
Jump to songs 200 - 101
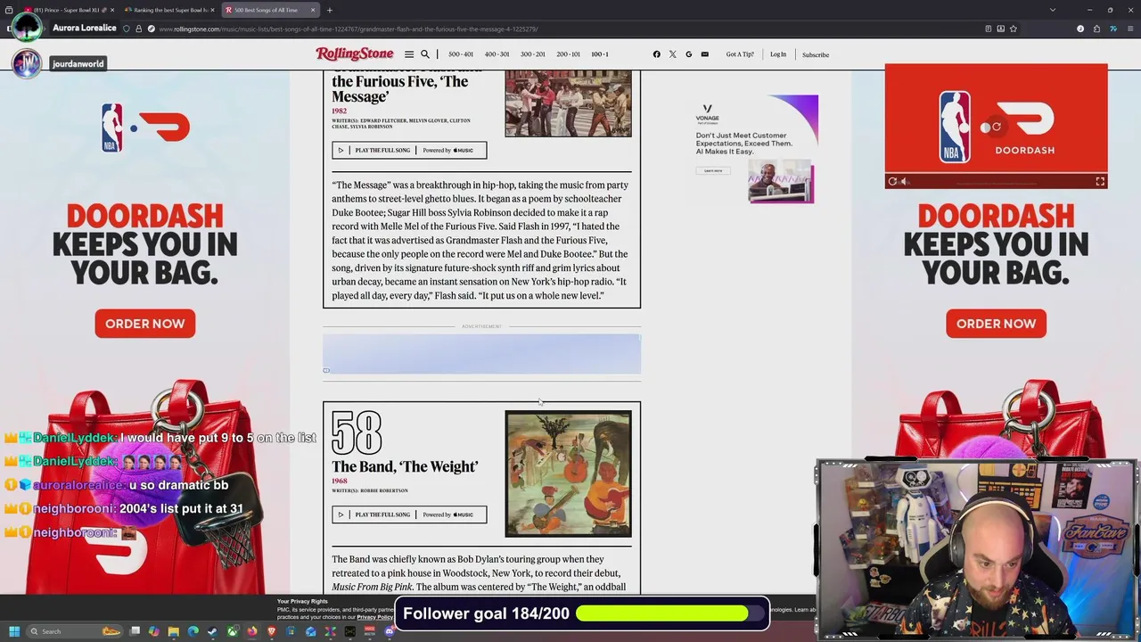point(568,54)
